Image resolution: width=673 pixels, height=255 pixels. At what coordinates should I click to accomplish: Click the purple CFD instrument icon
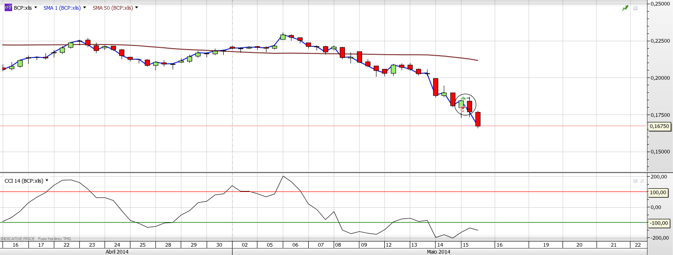(8, 8)
